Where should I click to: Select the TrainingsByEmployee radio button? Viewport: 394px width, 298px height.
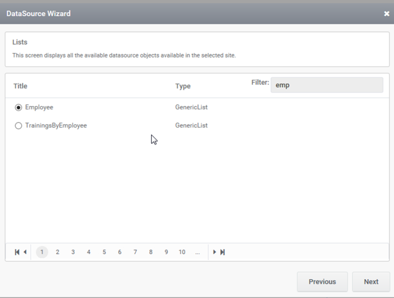(18, 126)
